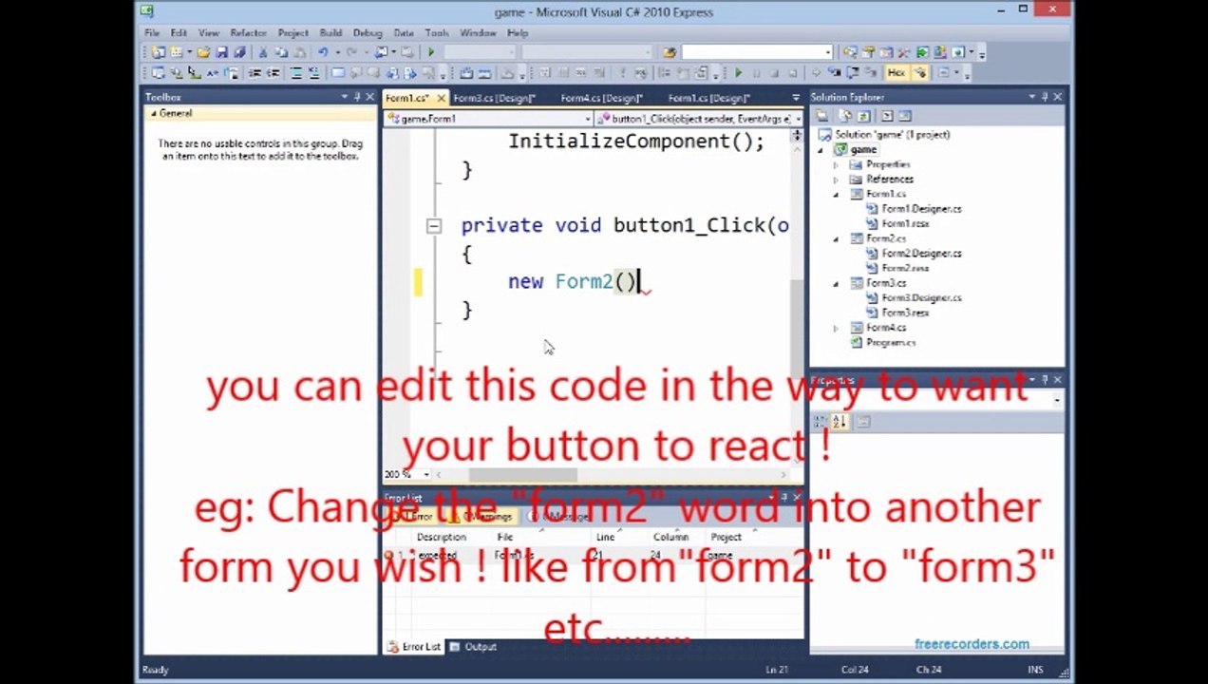Close the Form1.cs editor tab
Image resolution: width=1208 pixels, height=684 pixels.
441,98
